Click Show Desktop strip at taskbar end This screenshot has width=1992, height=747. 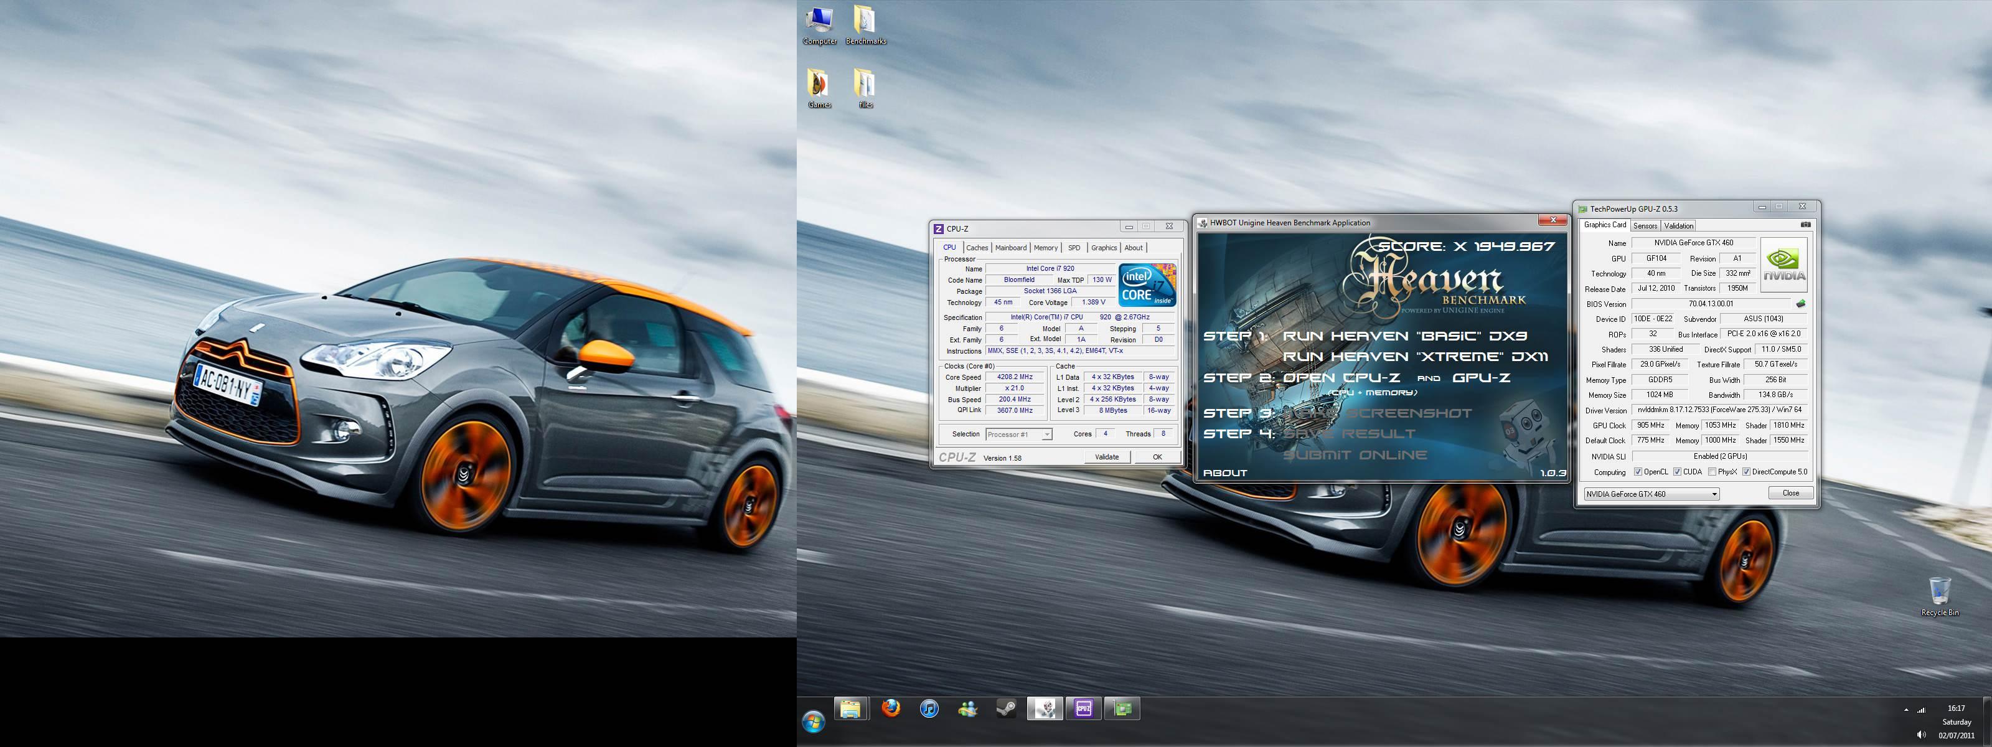pyautogui.click(x=1988, y=721)
